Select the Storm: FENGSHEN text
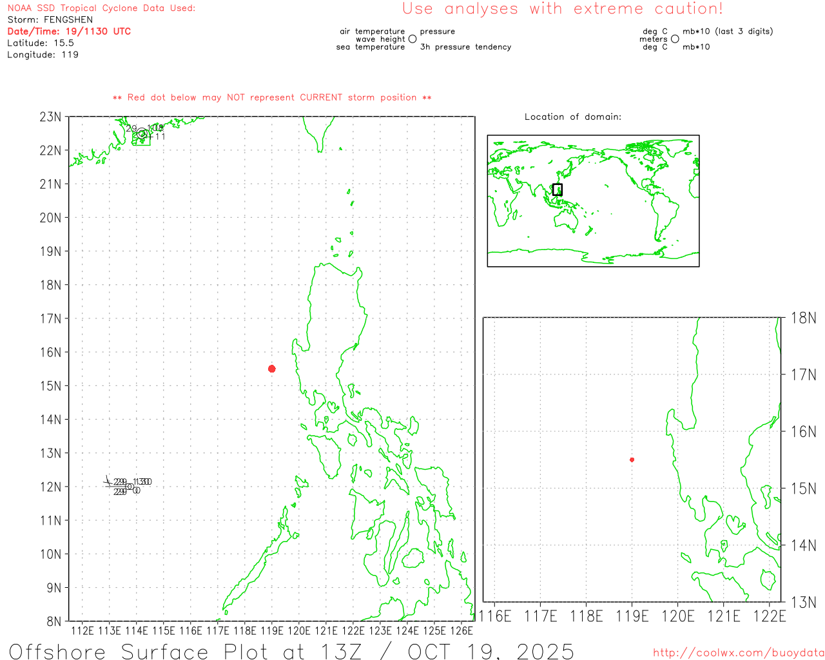825x660 pixels. 50,20
